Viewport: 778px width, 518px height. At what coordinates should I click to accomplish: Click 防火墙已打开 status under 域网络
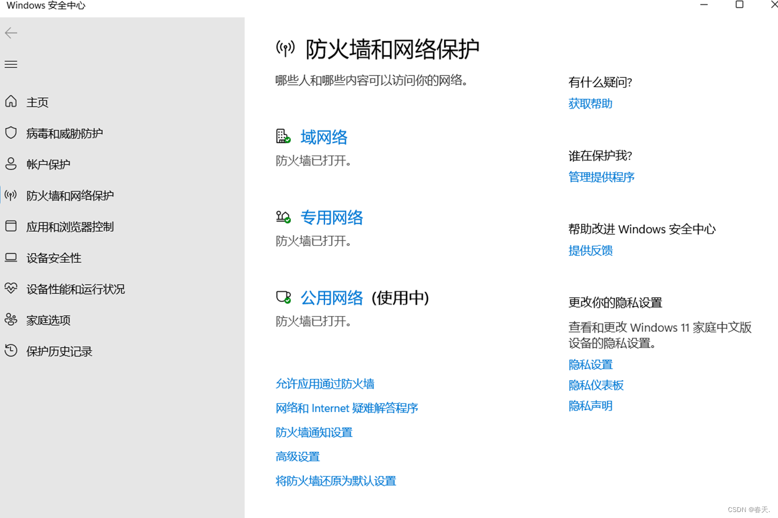pyautogui.click(x=314, y=161)
